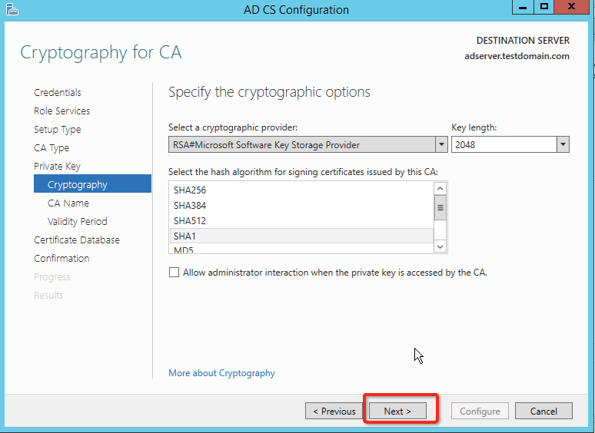Viewport: 595px width, 433px height.
Task: Maximize the AD CS Configuration window
Action: coord(543,8)
